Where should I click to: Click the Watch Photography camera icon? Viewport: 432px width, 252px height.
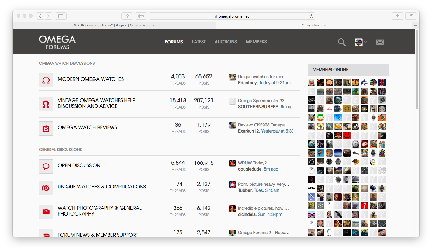(x=46, y=212)
